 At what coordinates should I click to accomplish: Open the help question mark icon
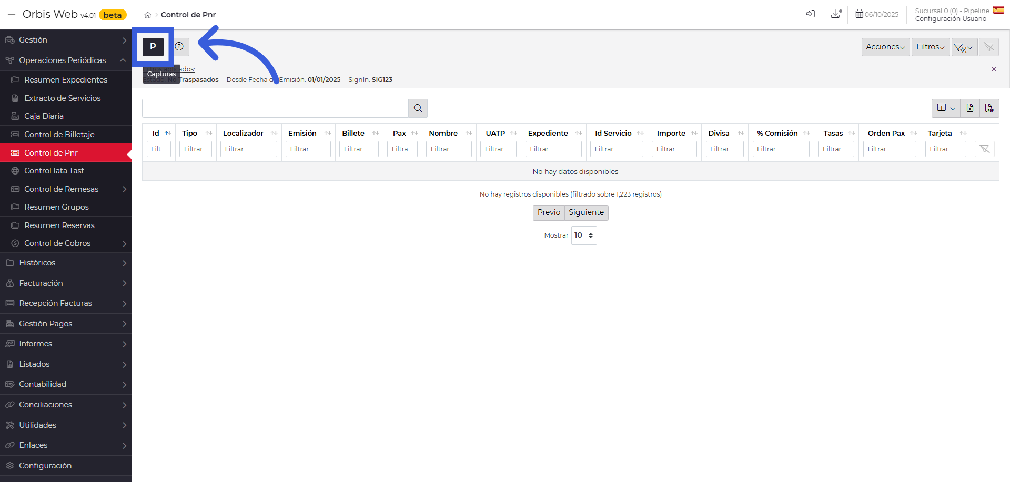(179, 47)
